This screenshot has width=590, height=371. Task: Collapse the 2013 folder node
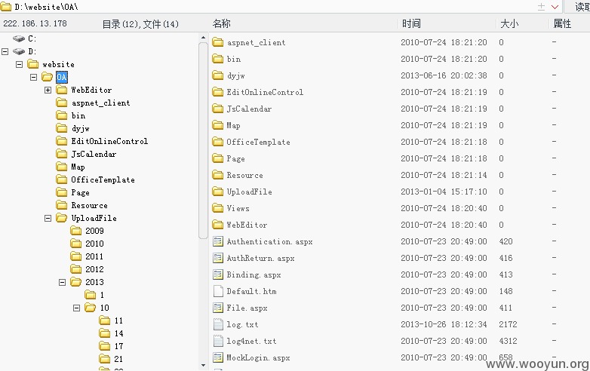[x=62, y=282]
